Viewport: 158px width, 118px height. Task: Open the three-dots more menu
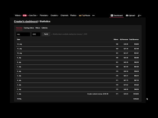point(94,15)
